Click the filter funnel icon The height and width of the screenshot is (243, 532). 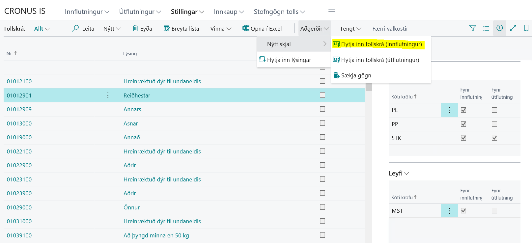472,28
